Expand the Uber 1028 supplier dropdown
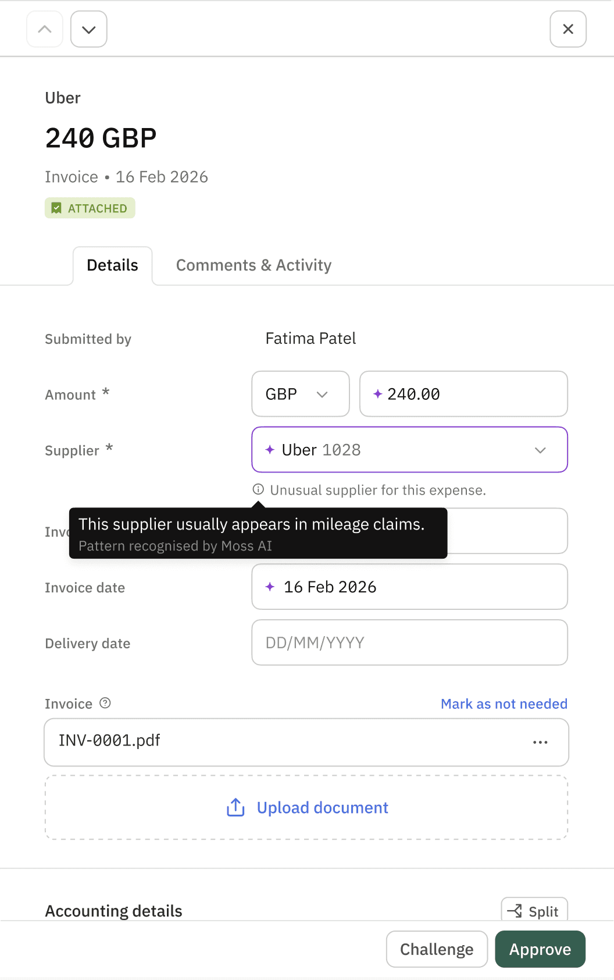614x980 pixels. pyautogui.click(x=540, y=450)
